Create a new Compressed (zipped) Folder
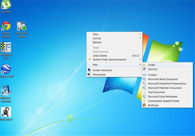Viewport: 195px width, 136px height. point(164,101)
